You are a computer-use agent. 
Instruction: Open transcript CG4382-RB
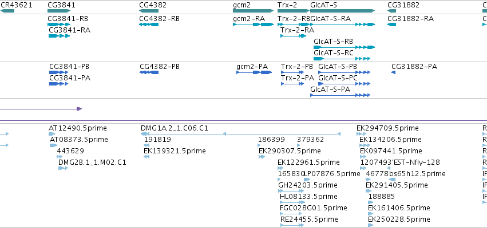[x=159, y=19]
